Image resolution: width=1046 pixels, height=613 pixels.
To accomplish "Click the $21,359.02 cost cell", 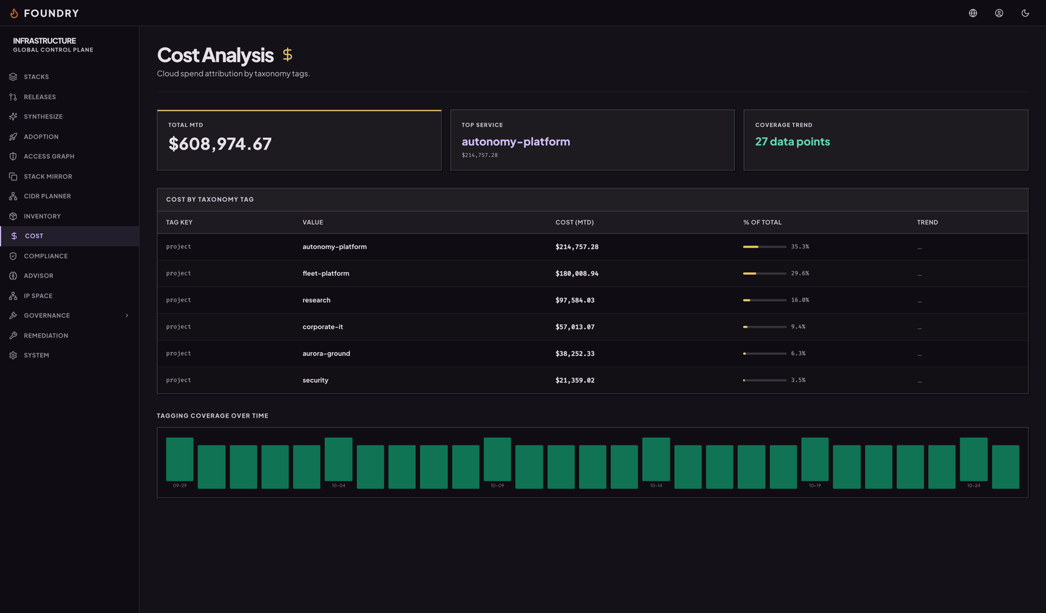I will coord(575,381).
